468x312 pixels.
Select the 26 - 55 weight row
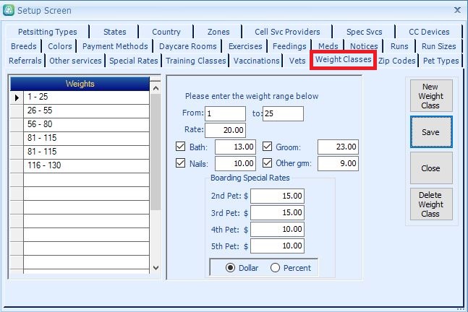click(87, 110)
